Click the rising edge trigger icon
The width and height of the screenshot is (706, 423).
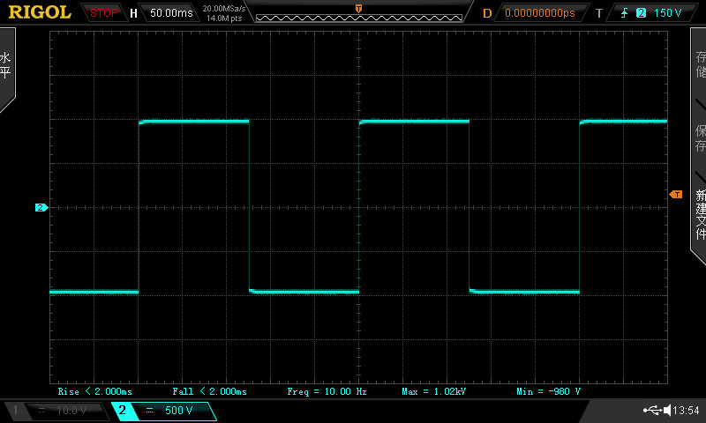pos(627,13)
